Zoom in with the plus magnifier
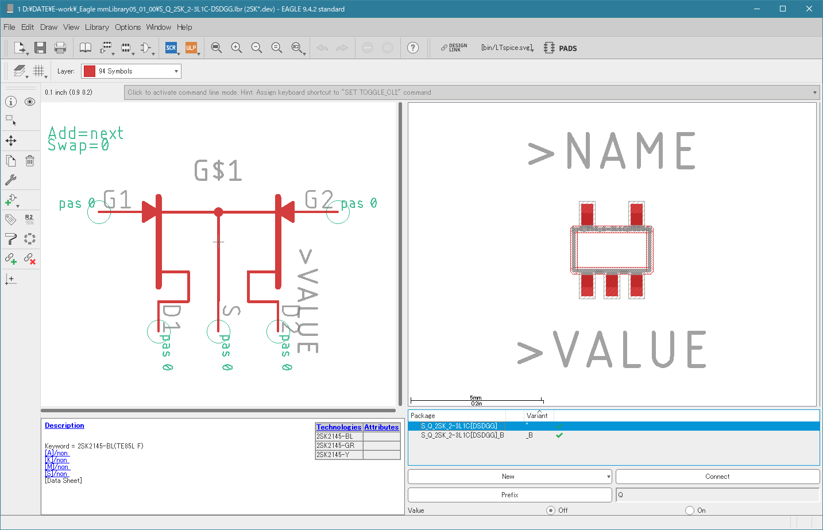Image resolution: width=823 pixels, height=530 pixels. [236, 48]
